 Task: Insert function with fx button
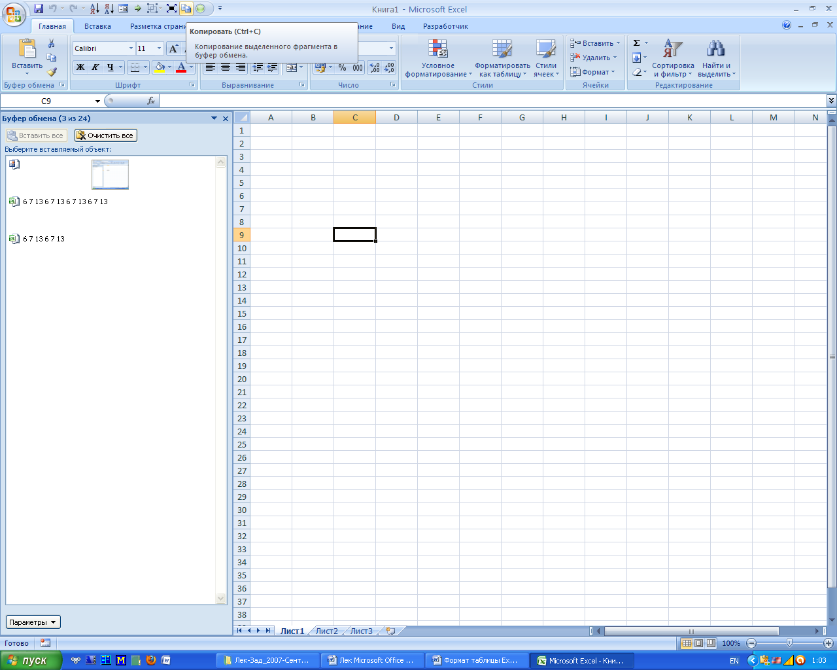[151, 101]
